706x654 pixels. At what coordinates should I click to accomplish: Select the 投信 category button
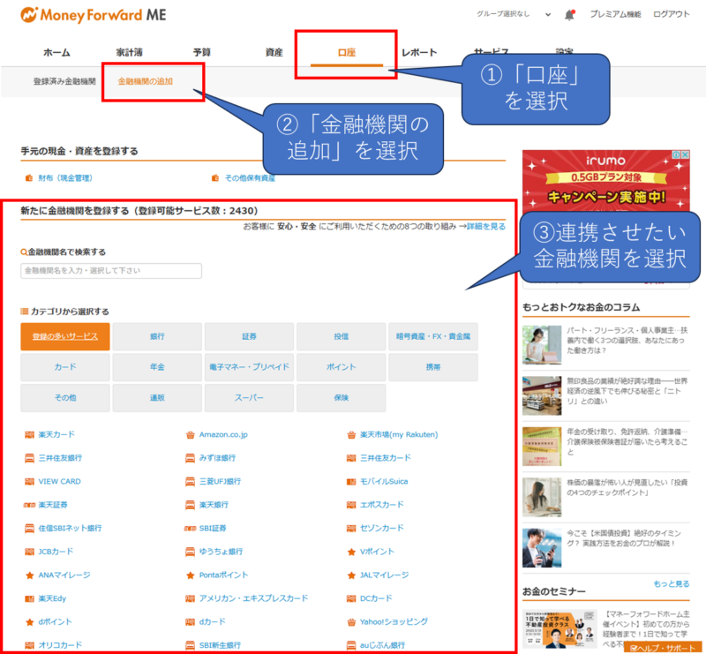point(341,336)
